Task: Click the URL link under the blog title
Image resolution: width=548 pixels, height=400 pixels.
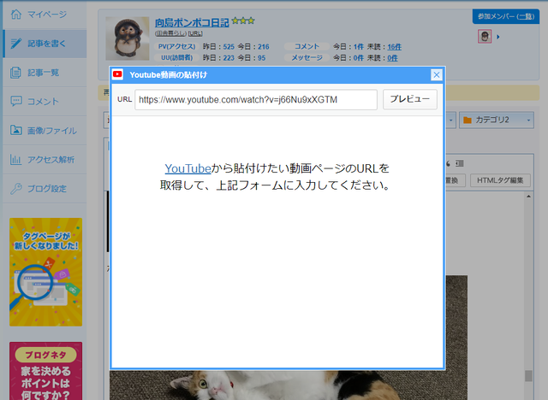Action: [x=195, y=33]
